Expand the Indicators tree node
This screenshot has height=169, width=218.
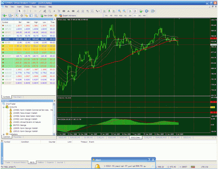click(x=4, y=134)
